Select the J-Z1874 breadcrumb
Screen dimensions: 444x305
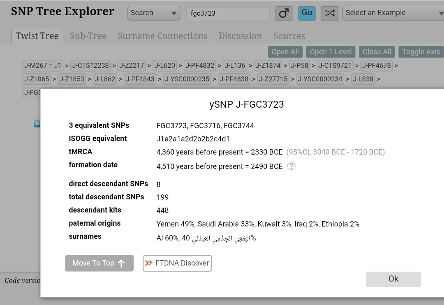click(268, 65)
